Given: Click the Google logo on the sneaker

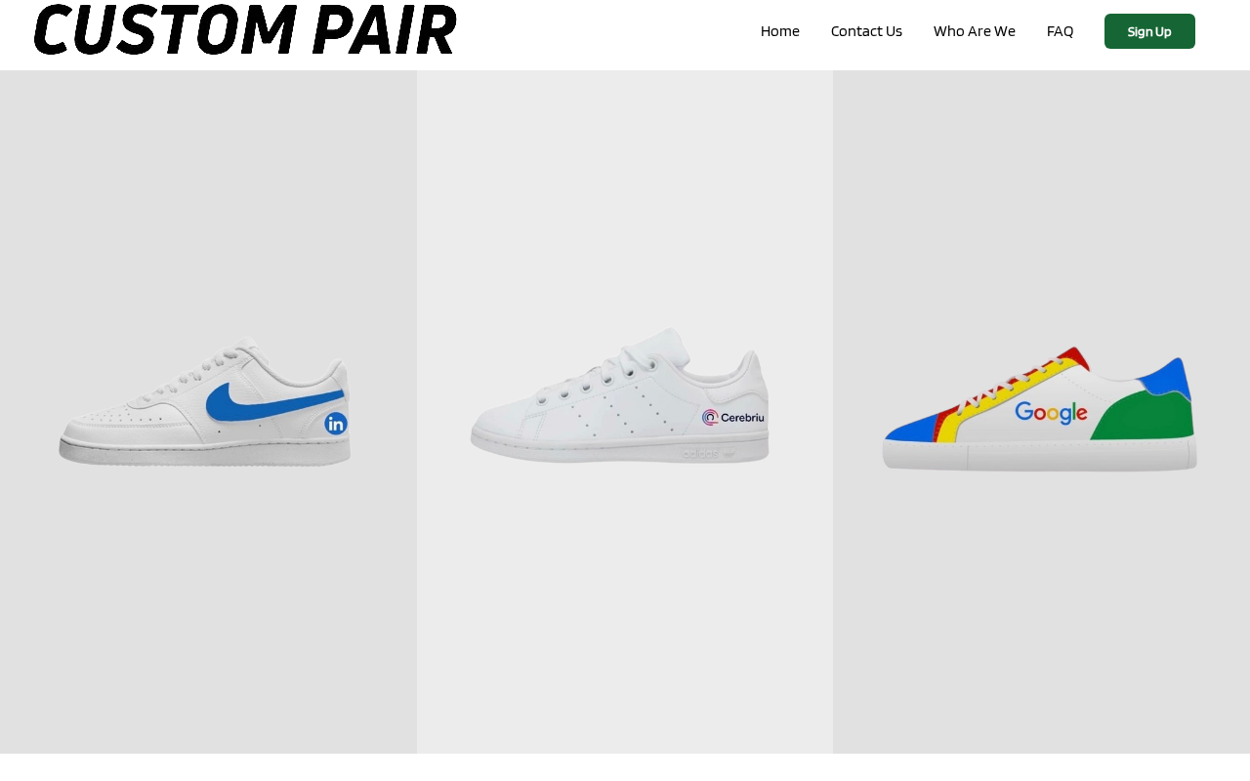Looking at the screenshot, I should coord(1051,413).
